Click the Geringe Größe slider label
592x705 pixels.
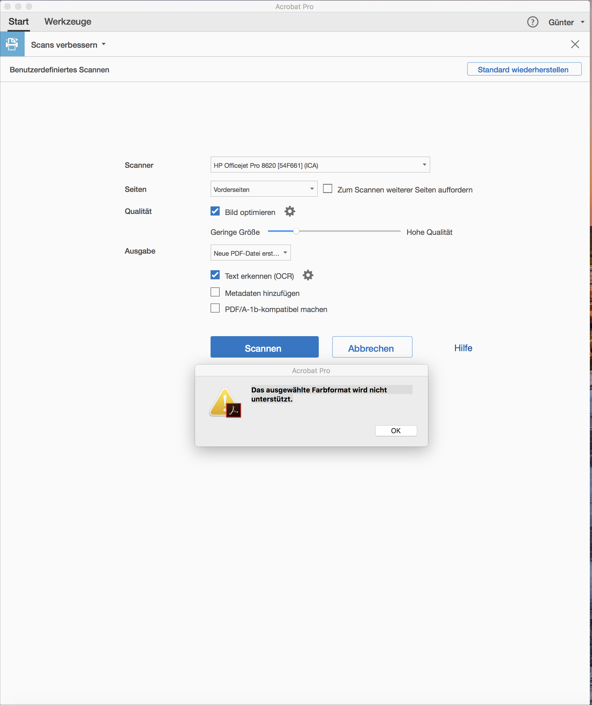235,232
